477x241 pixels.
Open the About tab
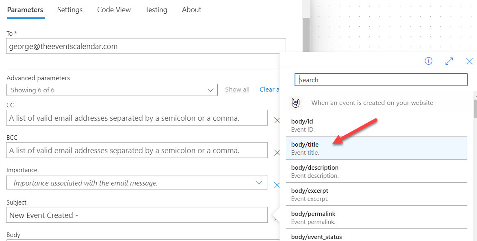tap(191, 10)
